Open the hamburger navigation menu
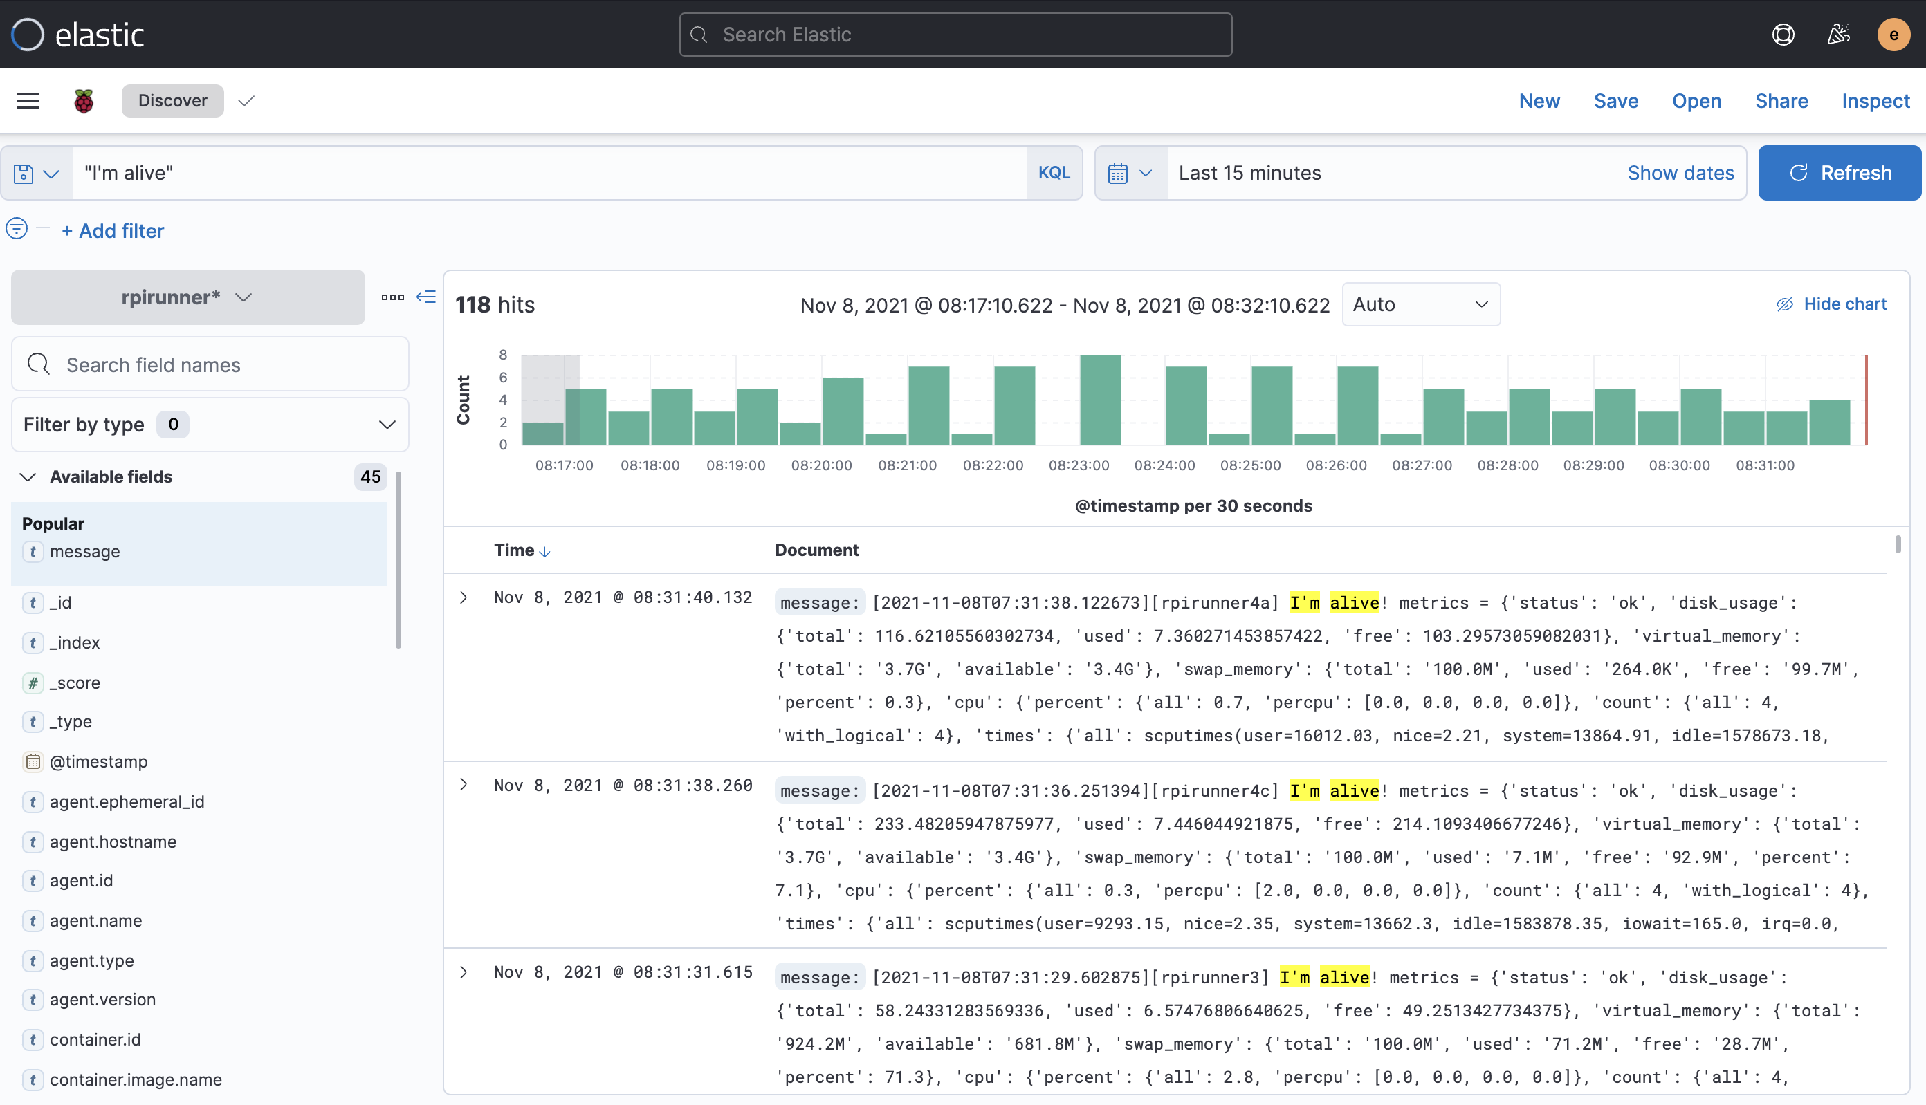 pyautogui.click(x=28, y=100)
